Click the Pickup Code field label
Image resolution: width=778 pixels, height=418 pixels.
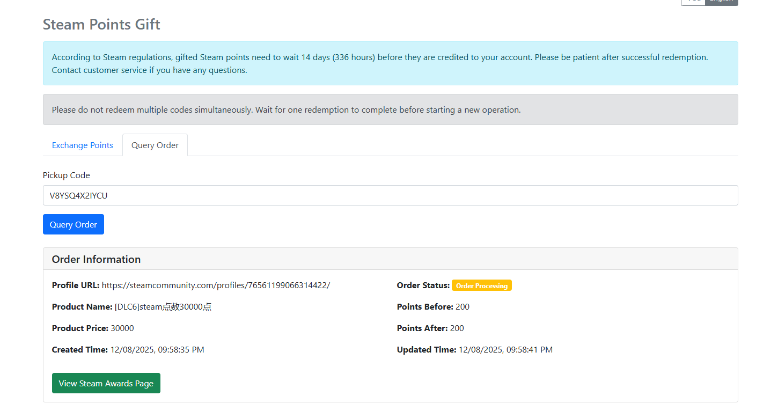coord(67,175)
